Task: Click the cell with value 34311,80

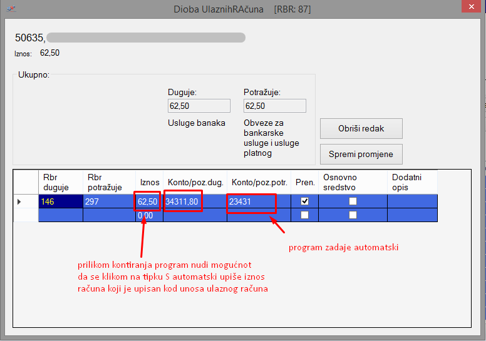Action: 195,201
